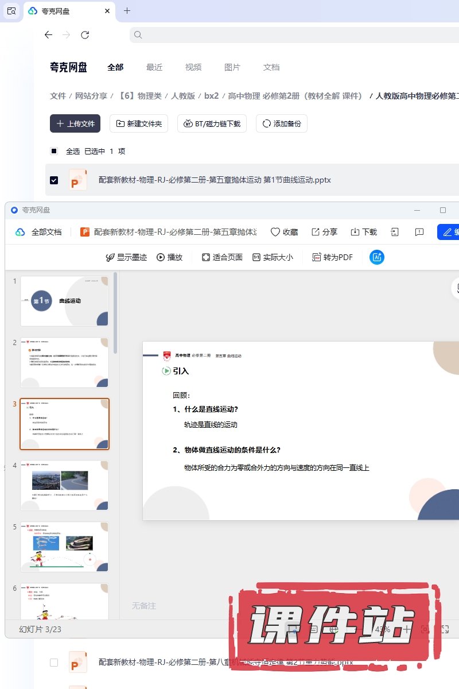Toggle the 全选 select-all checkbox
The image size is (459, 689).
tap(54, 151)
